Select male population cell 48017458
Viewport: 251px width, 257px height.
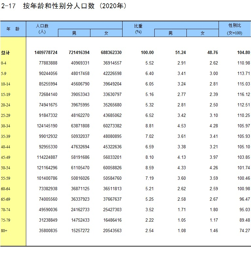[80, 74]
